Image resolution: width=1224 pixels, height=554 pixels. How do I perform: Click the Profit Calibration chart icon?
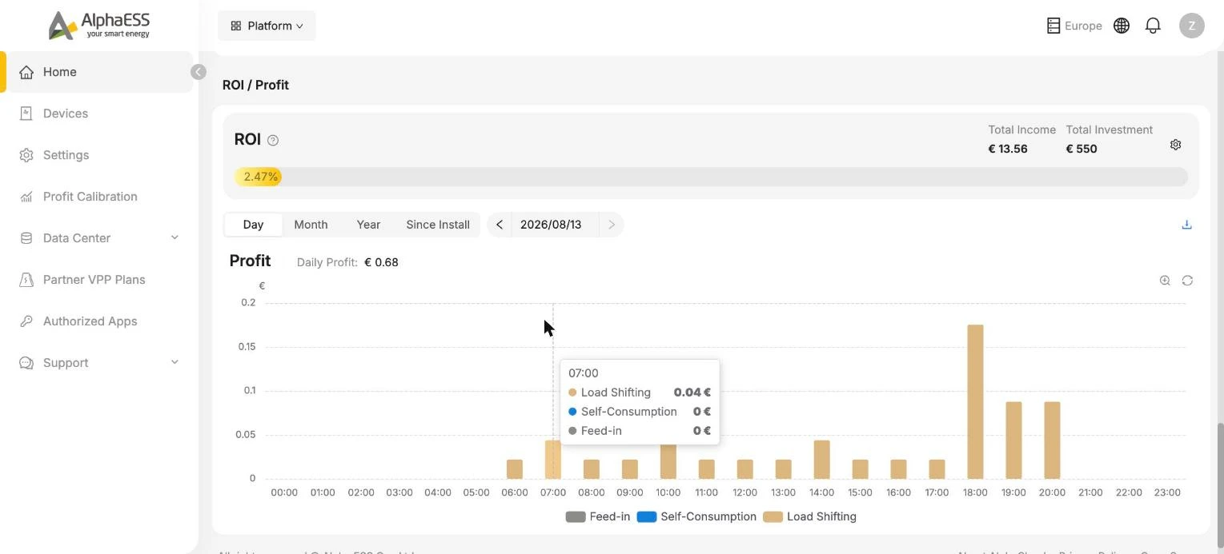(x=26, y=197)
